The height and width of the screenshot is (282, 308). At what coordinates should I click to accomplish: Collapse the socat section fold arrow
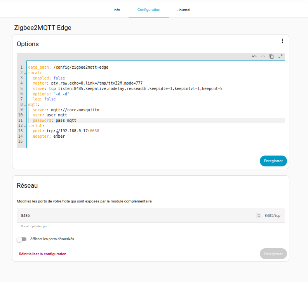coord(25,73)
